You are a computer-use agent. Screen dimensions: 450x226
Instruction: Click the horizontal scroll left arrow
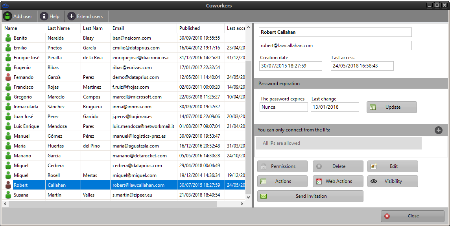[5, 204]
